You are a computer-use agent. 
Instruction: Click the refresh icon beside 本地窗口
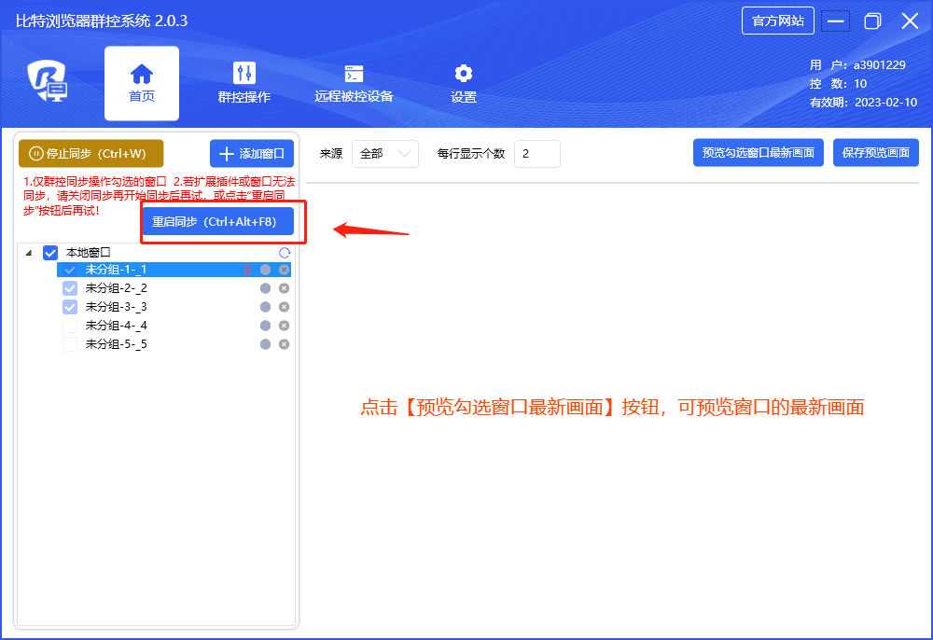285,253
